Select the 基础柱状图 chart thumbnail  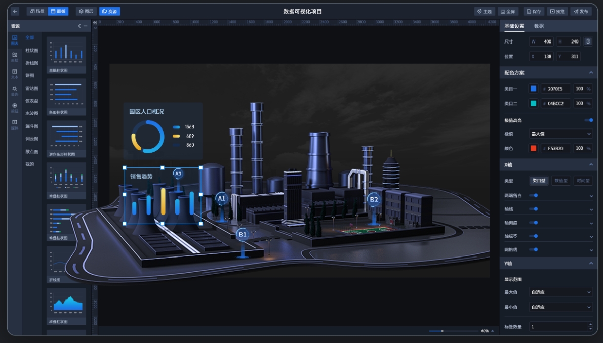(66, 55)
